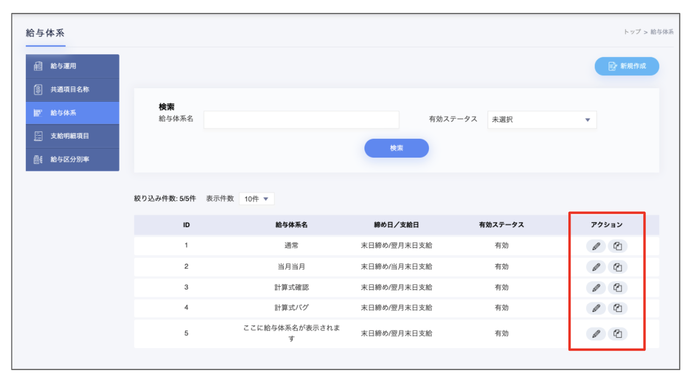Open 給与運用 in the sidebar

(73, 66)
